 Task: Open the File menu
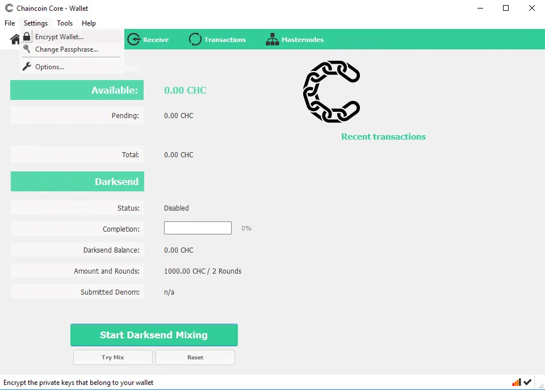click(10, 23)
